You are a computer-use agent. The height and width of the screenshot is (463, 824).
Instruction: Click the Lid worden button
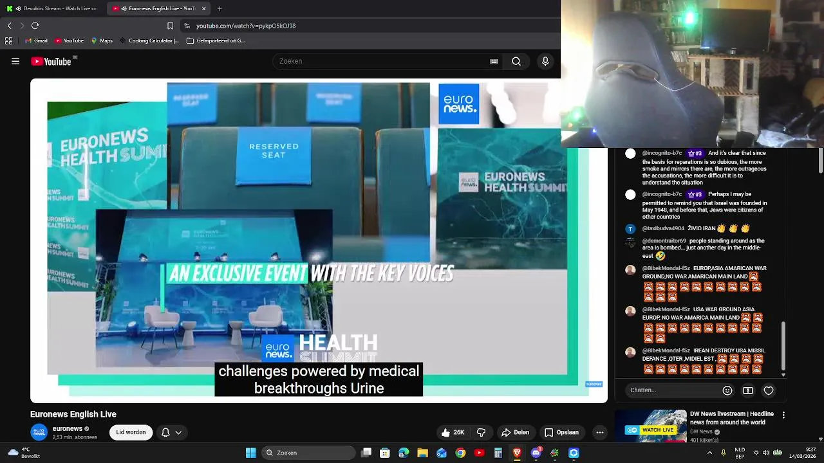(131, 432)
